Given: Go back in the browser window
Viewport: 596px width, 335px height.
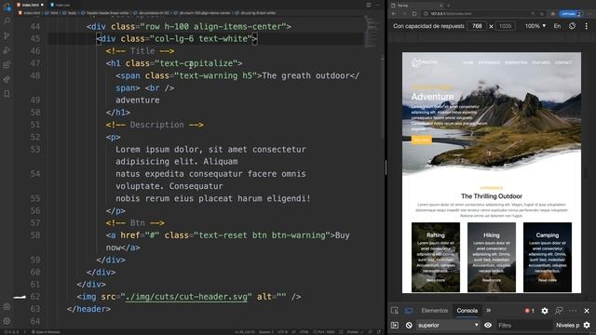Looking at the screenshot, I should pyautogui.click(x=394, y=14).
